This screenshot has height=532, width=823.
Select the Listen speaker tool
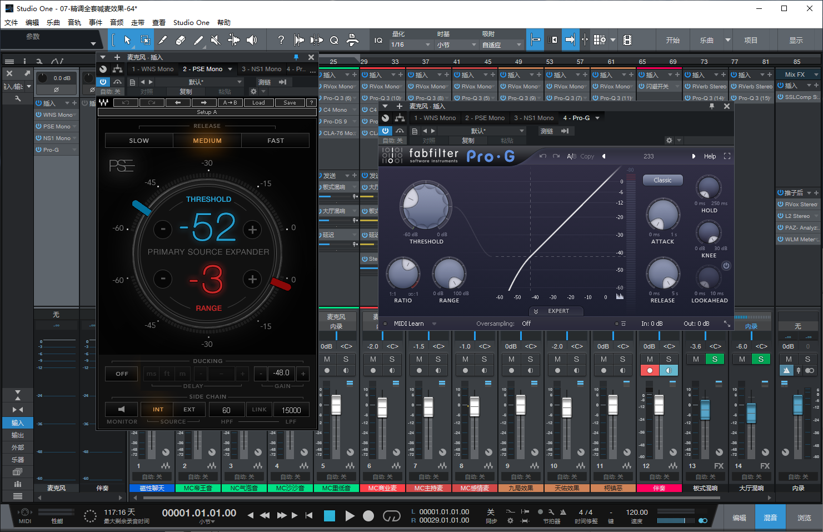pos(252,40)
